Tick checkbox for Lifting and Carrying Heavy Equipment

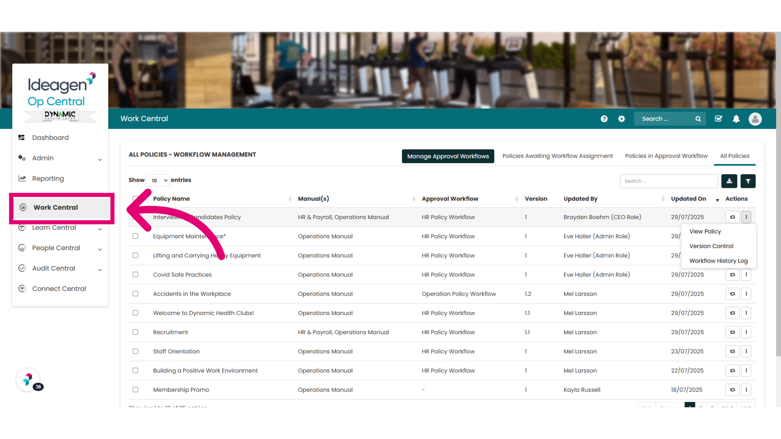(x=135, y=255)
